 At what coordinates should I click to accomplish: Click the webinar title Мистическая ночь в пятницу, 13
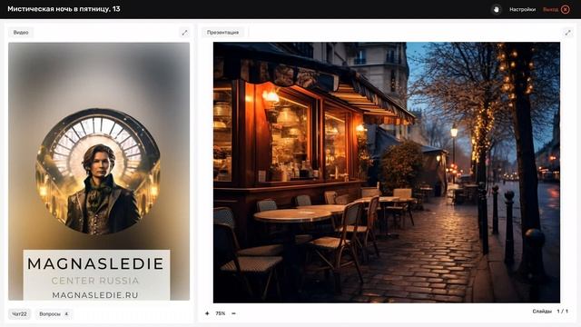click(64, 9)
